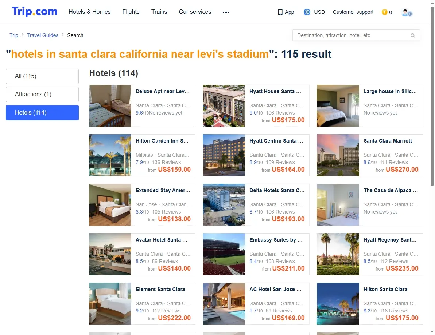Click the Hyatt House Santa title
The image size is (435, 335).
275,92
